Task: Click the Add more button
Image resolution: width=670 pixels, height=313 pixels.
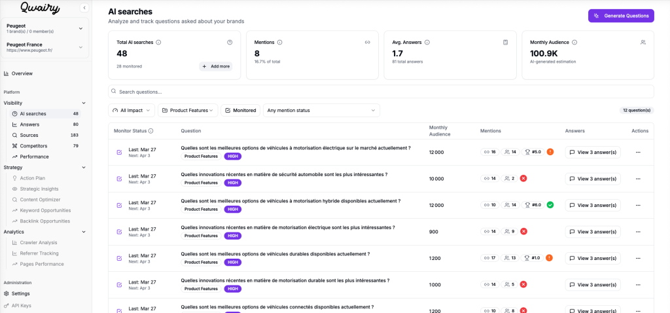Action: 215,66
